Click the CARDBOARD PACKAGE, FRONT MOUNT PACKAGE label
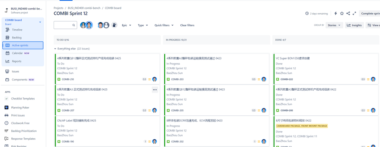380x147 pixels. 302,126
